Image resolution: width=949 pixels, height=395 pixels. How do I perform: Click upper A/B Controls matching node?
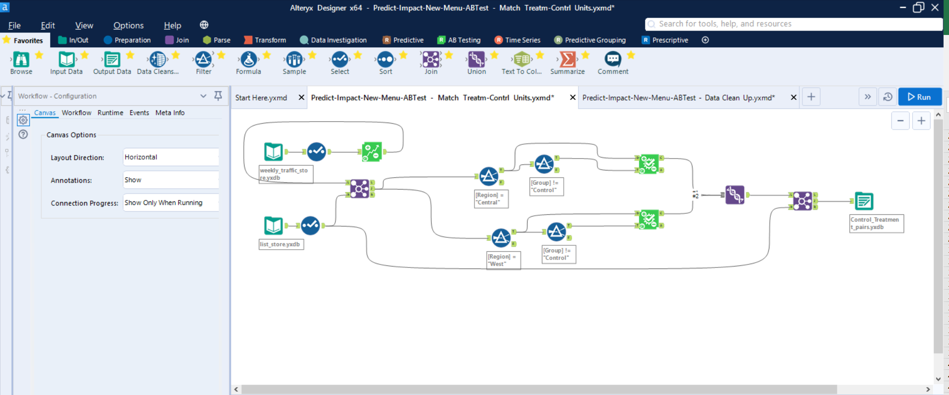[x=648, y=164]
